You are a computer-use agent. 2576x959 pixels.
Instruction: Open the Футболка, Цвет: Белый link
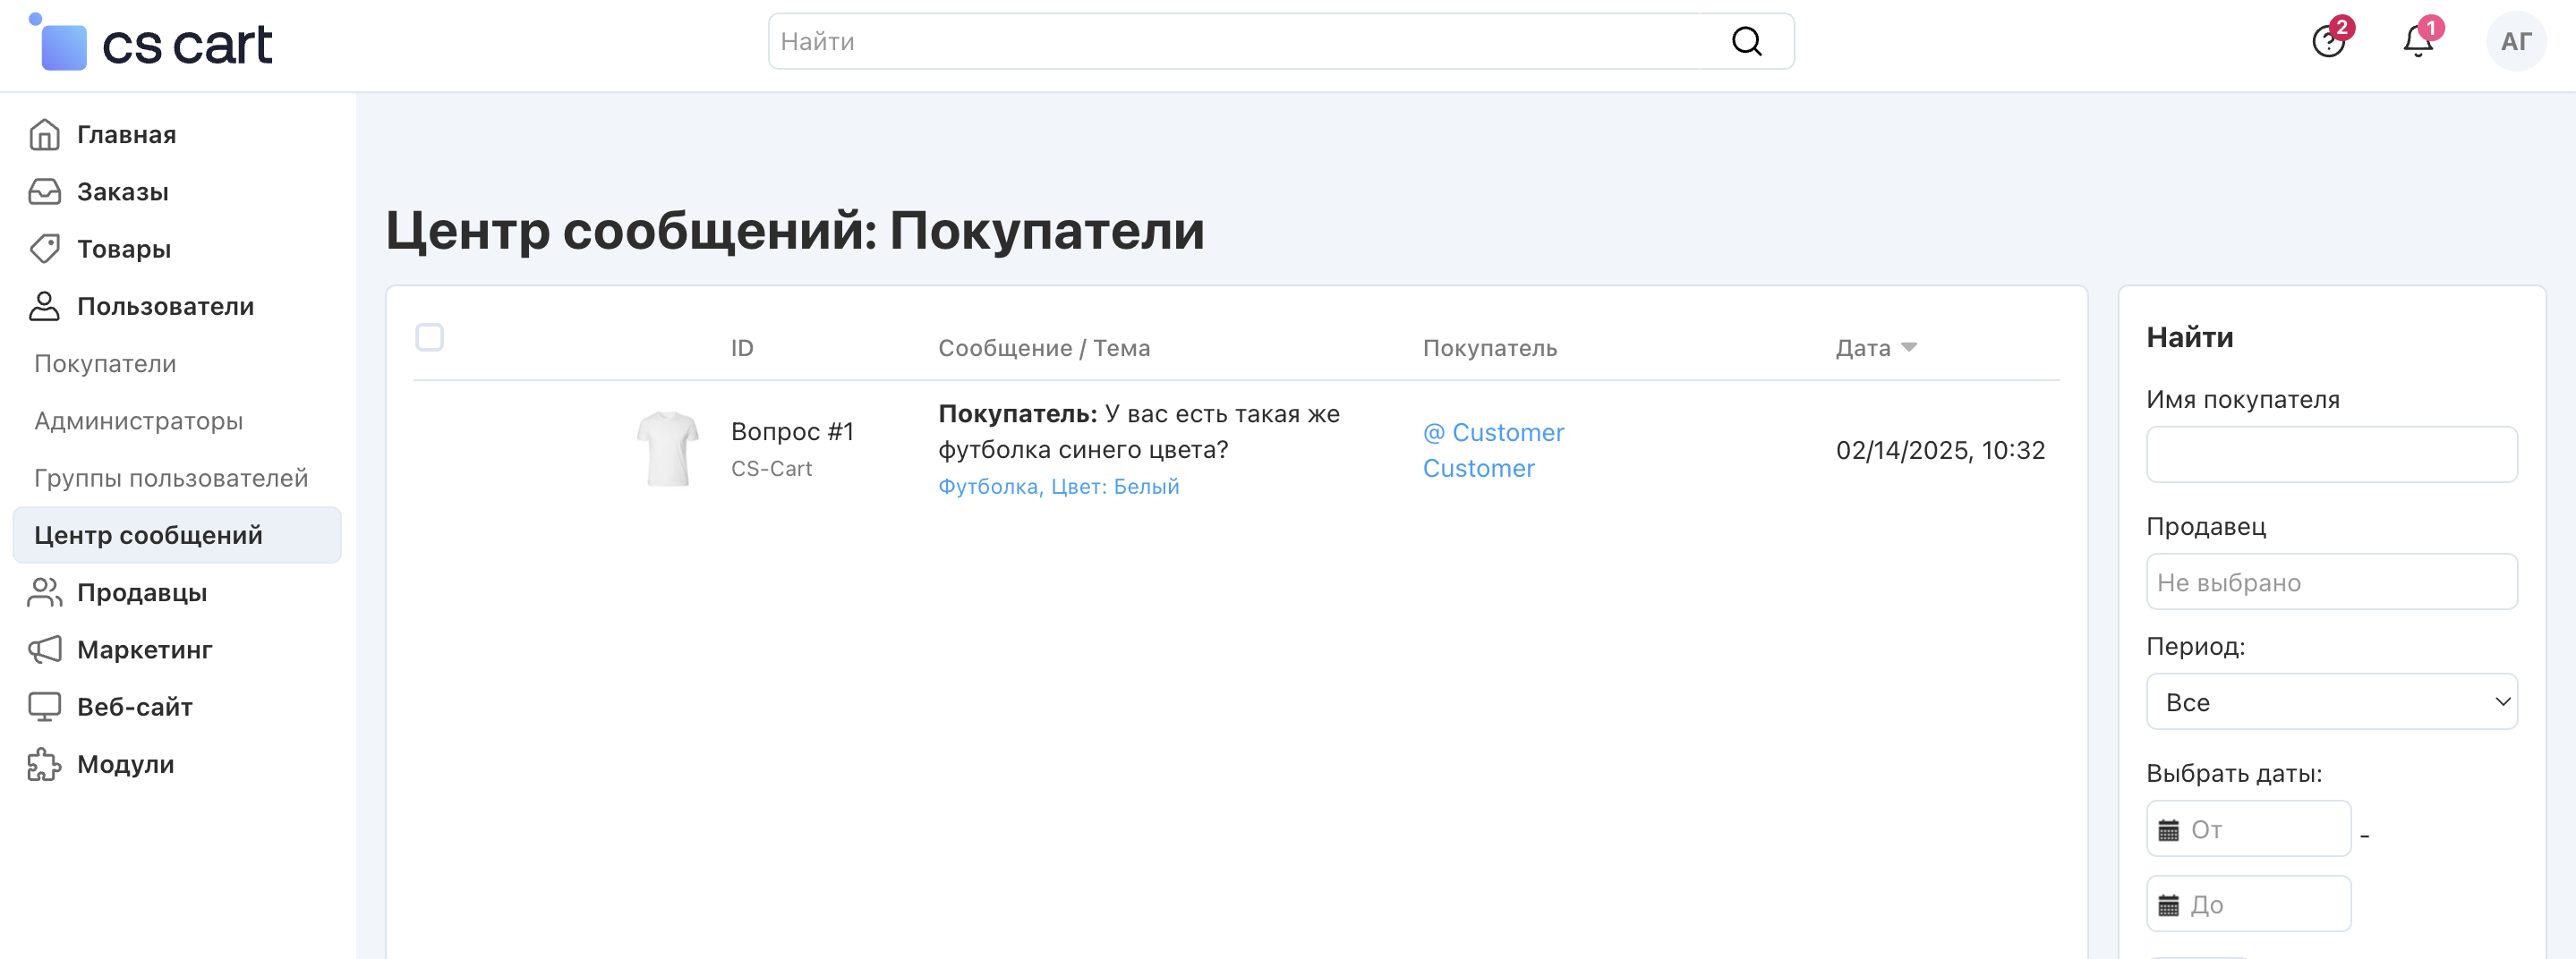tap(1058, 487)
